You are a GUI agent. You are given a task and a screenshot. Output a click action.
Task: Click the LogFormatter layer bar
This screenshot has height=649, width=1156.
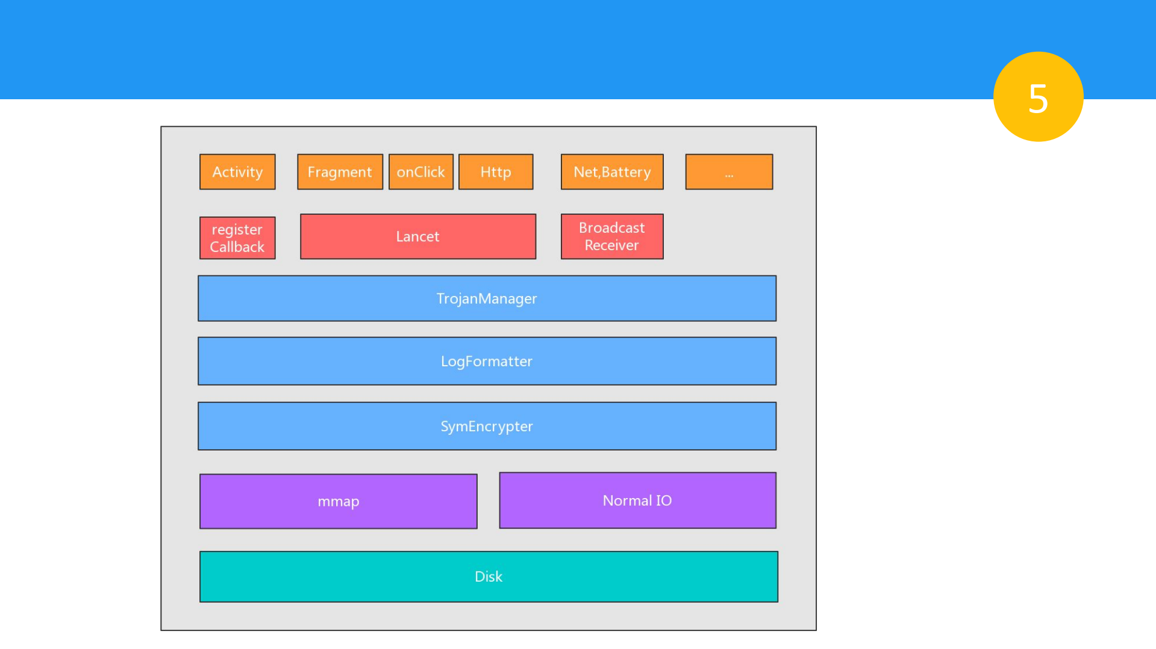(x=487, y=361)
